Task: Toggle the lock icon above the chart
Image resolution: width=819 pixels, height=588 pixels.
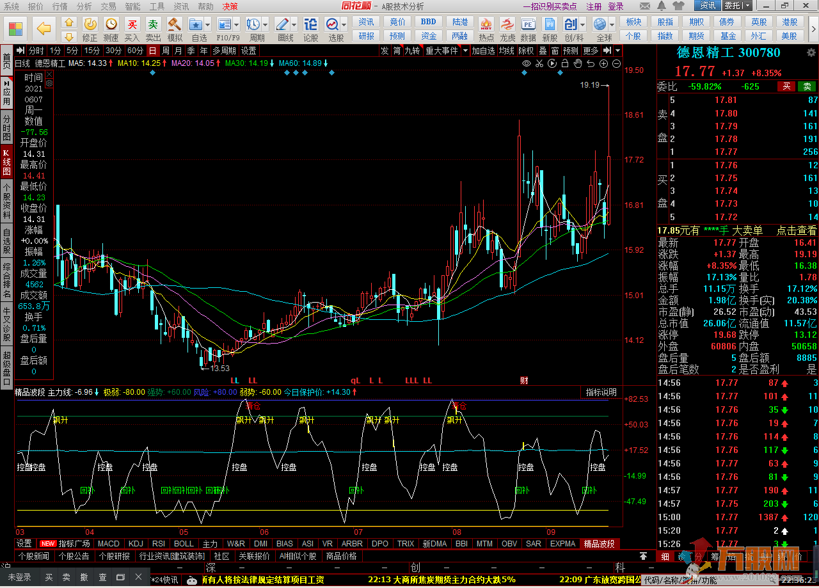Action: point(566,63)
